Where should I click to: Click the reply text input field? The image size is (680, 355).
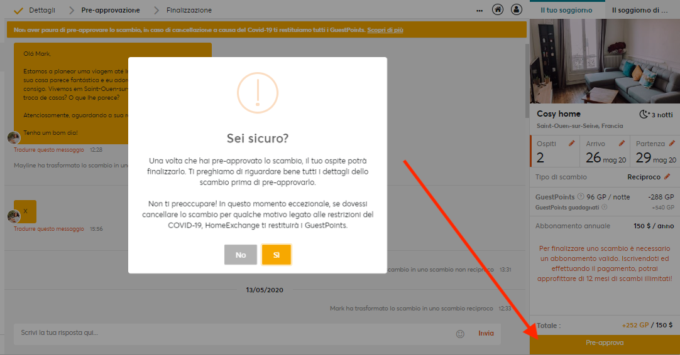coord(234,333)
